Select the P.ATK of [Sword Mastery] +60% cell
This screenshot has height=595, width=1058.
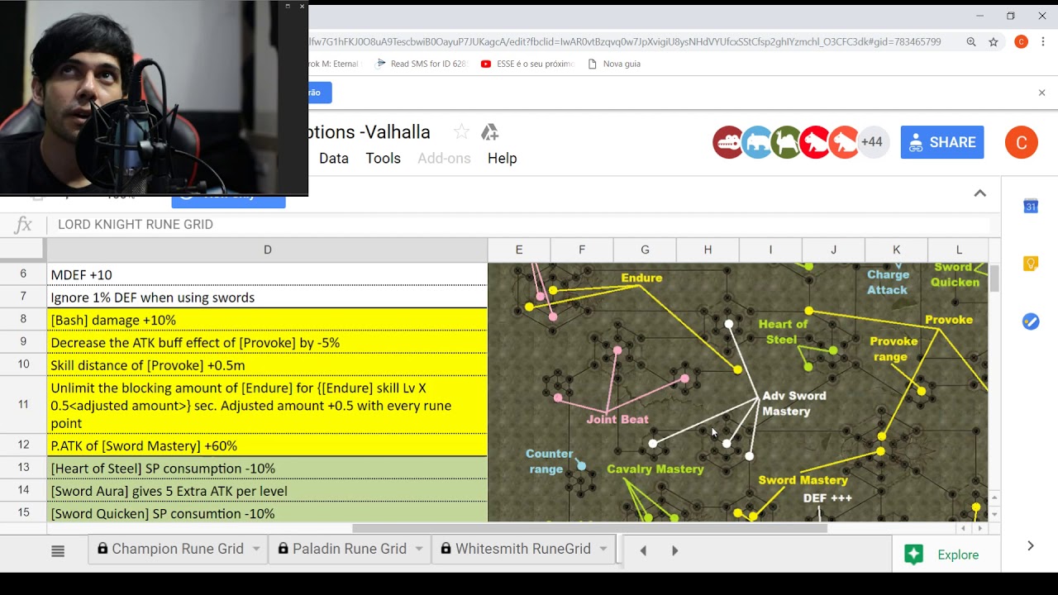[267, 445]
